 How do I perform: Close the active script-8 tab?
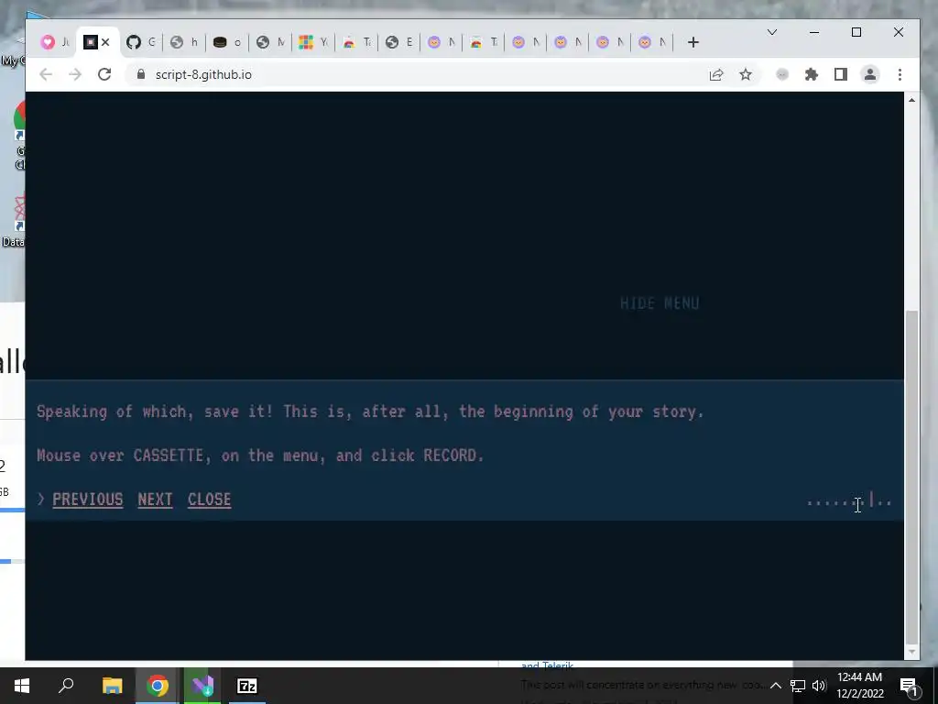click(105, 42)
